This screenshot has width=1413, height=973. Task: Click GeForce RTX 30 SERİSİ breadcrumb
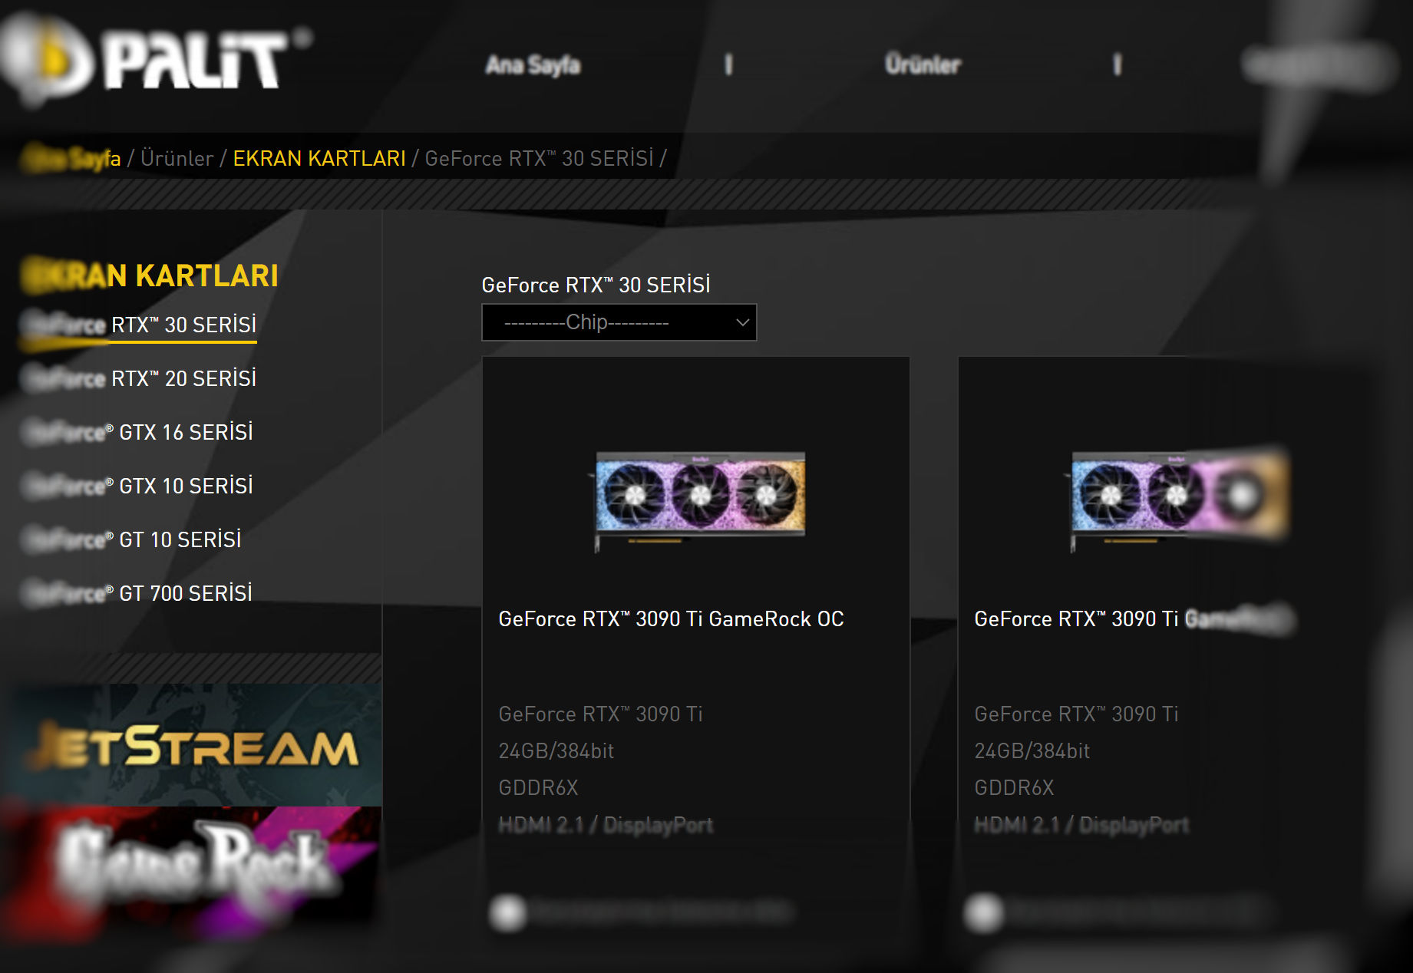pos(539,158)
